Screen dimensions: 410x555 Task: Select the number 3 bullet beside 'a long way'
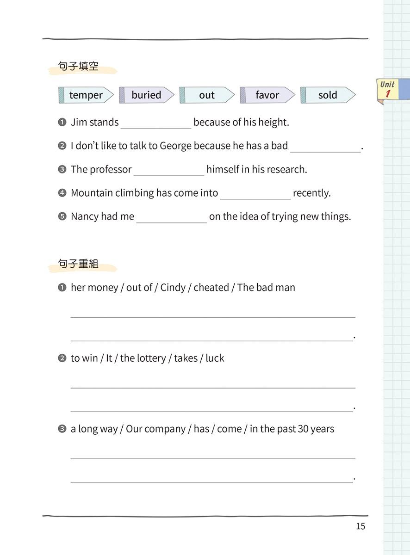(x=62, y=429)
